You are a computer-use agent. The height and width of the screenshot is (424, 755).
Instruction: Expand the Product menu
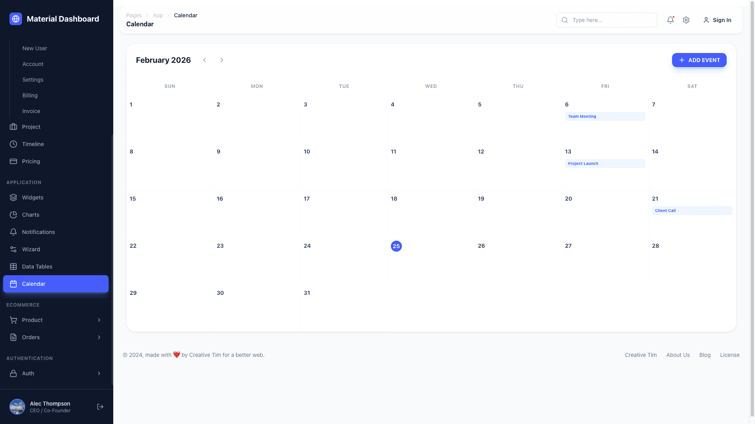tap(55, 320)
